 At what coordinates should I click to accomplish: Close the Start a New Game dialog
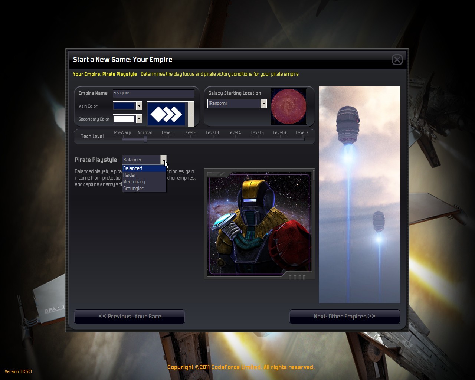pyautogui.click(x=397, y=60)
